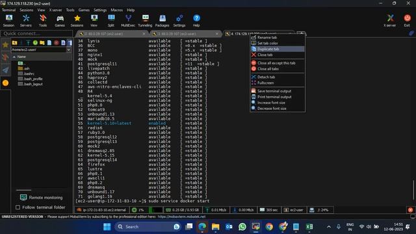The width and height of the screenshot is (416, 234).
Task: Click the Sessions star toolbar icon
Action: (77, 21)
